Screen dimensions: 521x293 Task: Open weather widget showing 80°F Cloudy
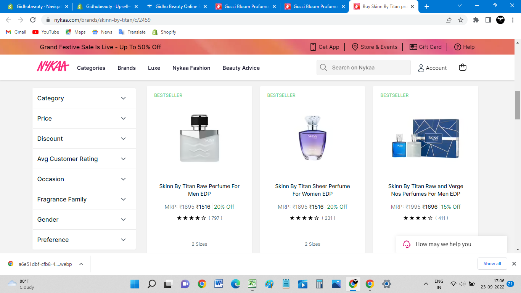click(x=21, y=284)
